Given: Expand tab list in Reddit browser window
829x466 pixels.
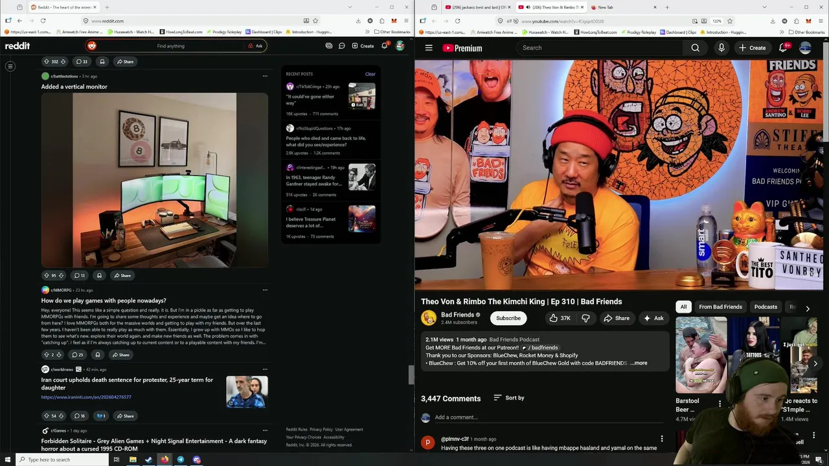Looking at the screenshot, I should tap(350, 7).
